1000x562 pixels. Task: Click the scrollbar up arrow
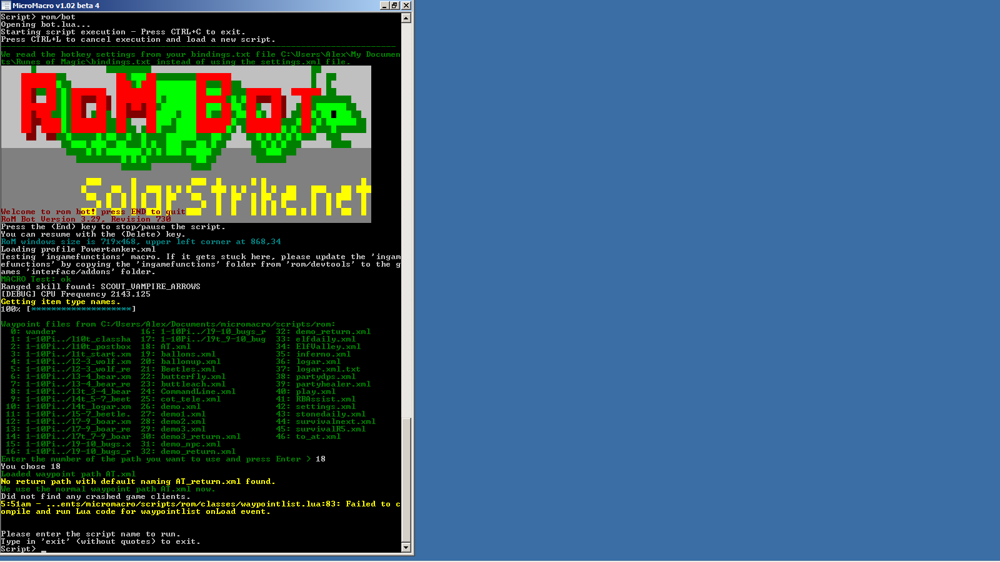(406, 18)
